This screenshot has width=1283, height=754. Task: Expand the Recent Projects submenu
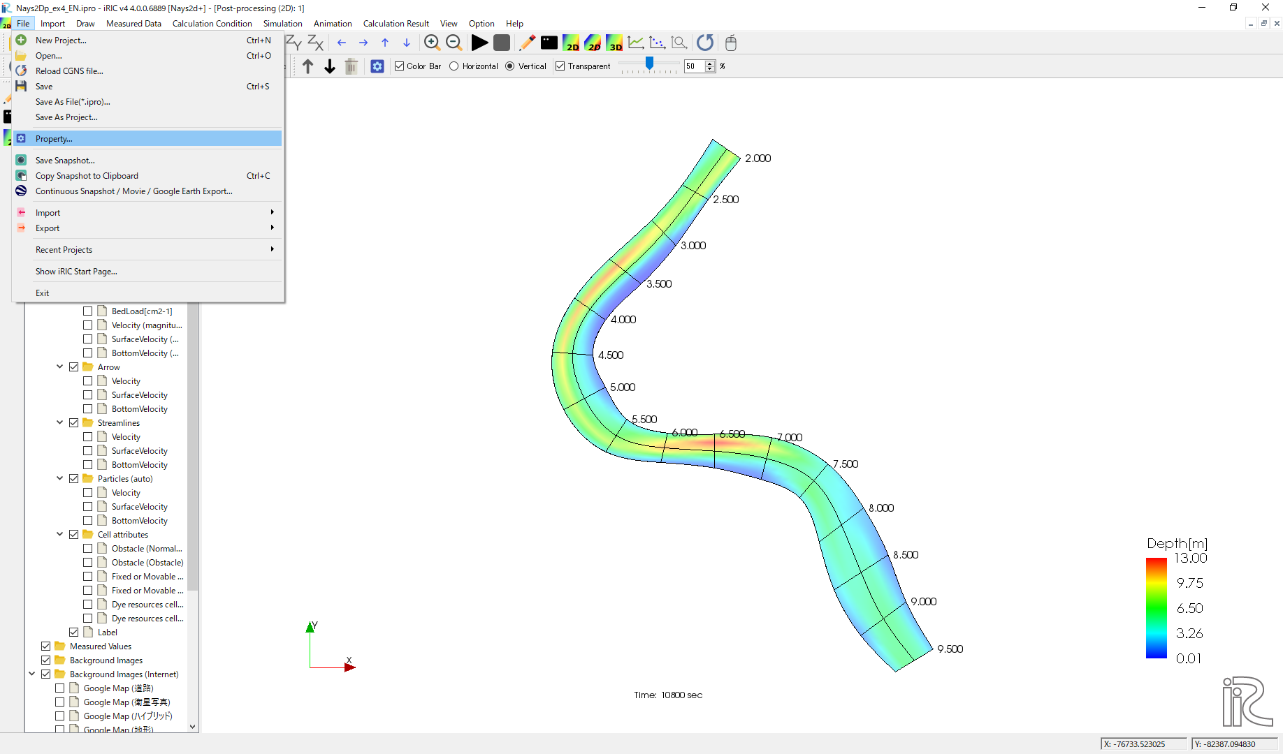point(147,250)
